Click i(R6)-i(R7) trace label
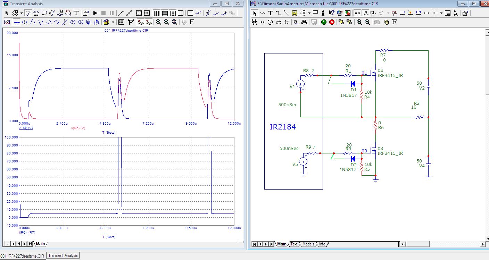The image size is (489, 260). 26,232
